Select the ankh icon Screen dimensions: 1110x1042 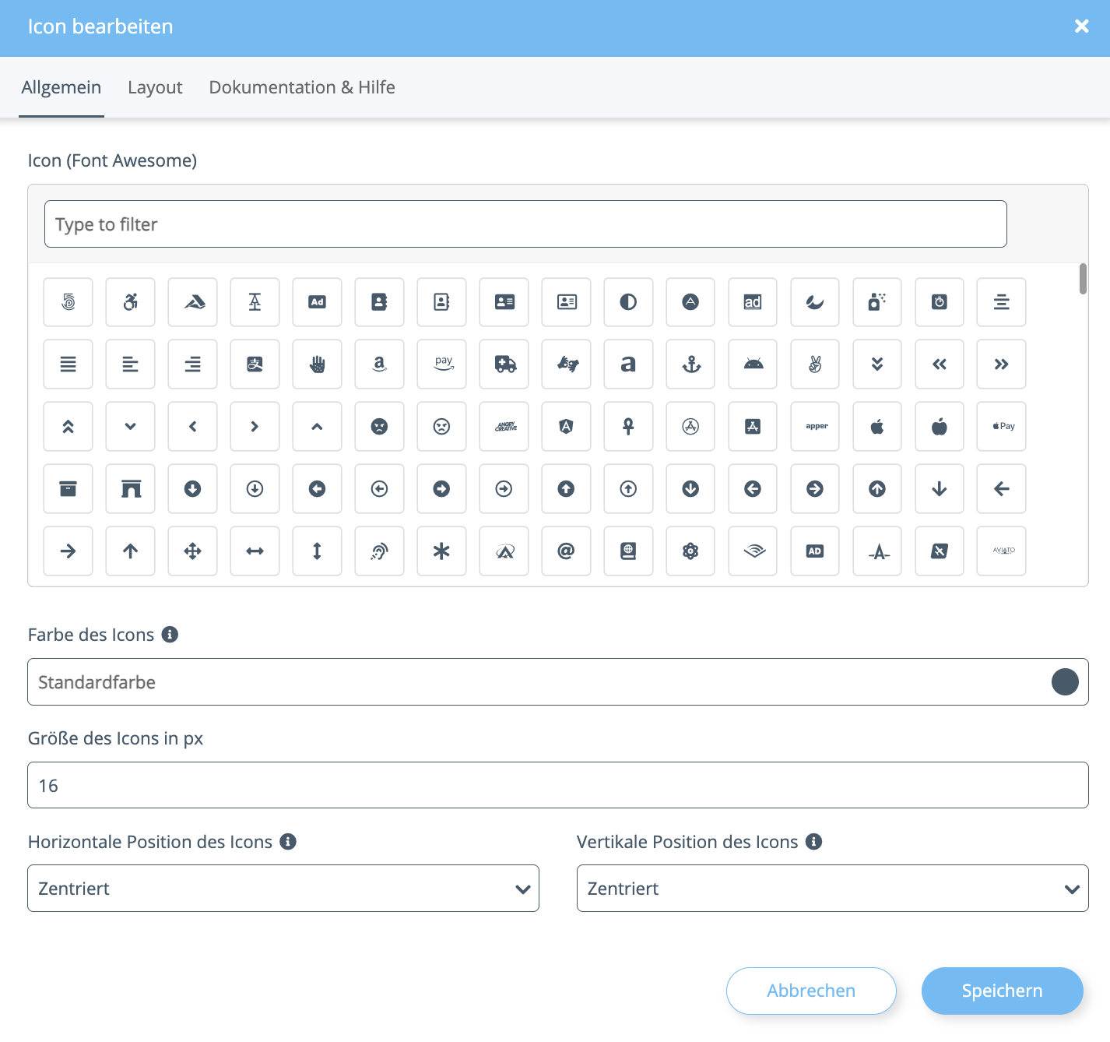[628, 427]
